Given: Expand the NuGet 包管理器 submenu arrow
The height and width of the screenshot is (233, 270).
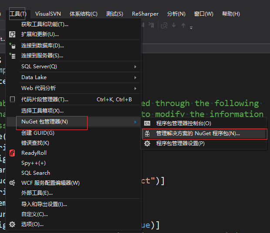Looking at the screenshot, I should coord(135,122).
